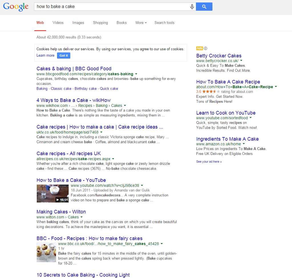Expand bettycrocker.co.uk ad URL dropdown
This screenshot has height=278, width=292.
(x=241, y=61)
